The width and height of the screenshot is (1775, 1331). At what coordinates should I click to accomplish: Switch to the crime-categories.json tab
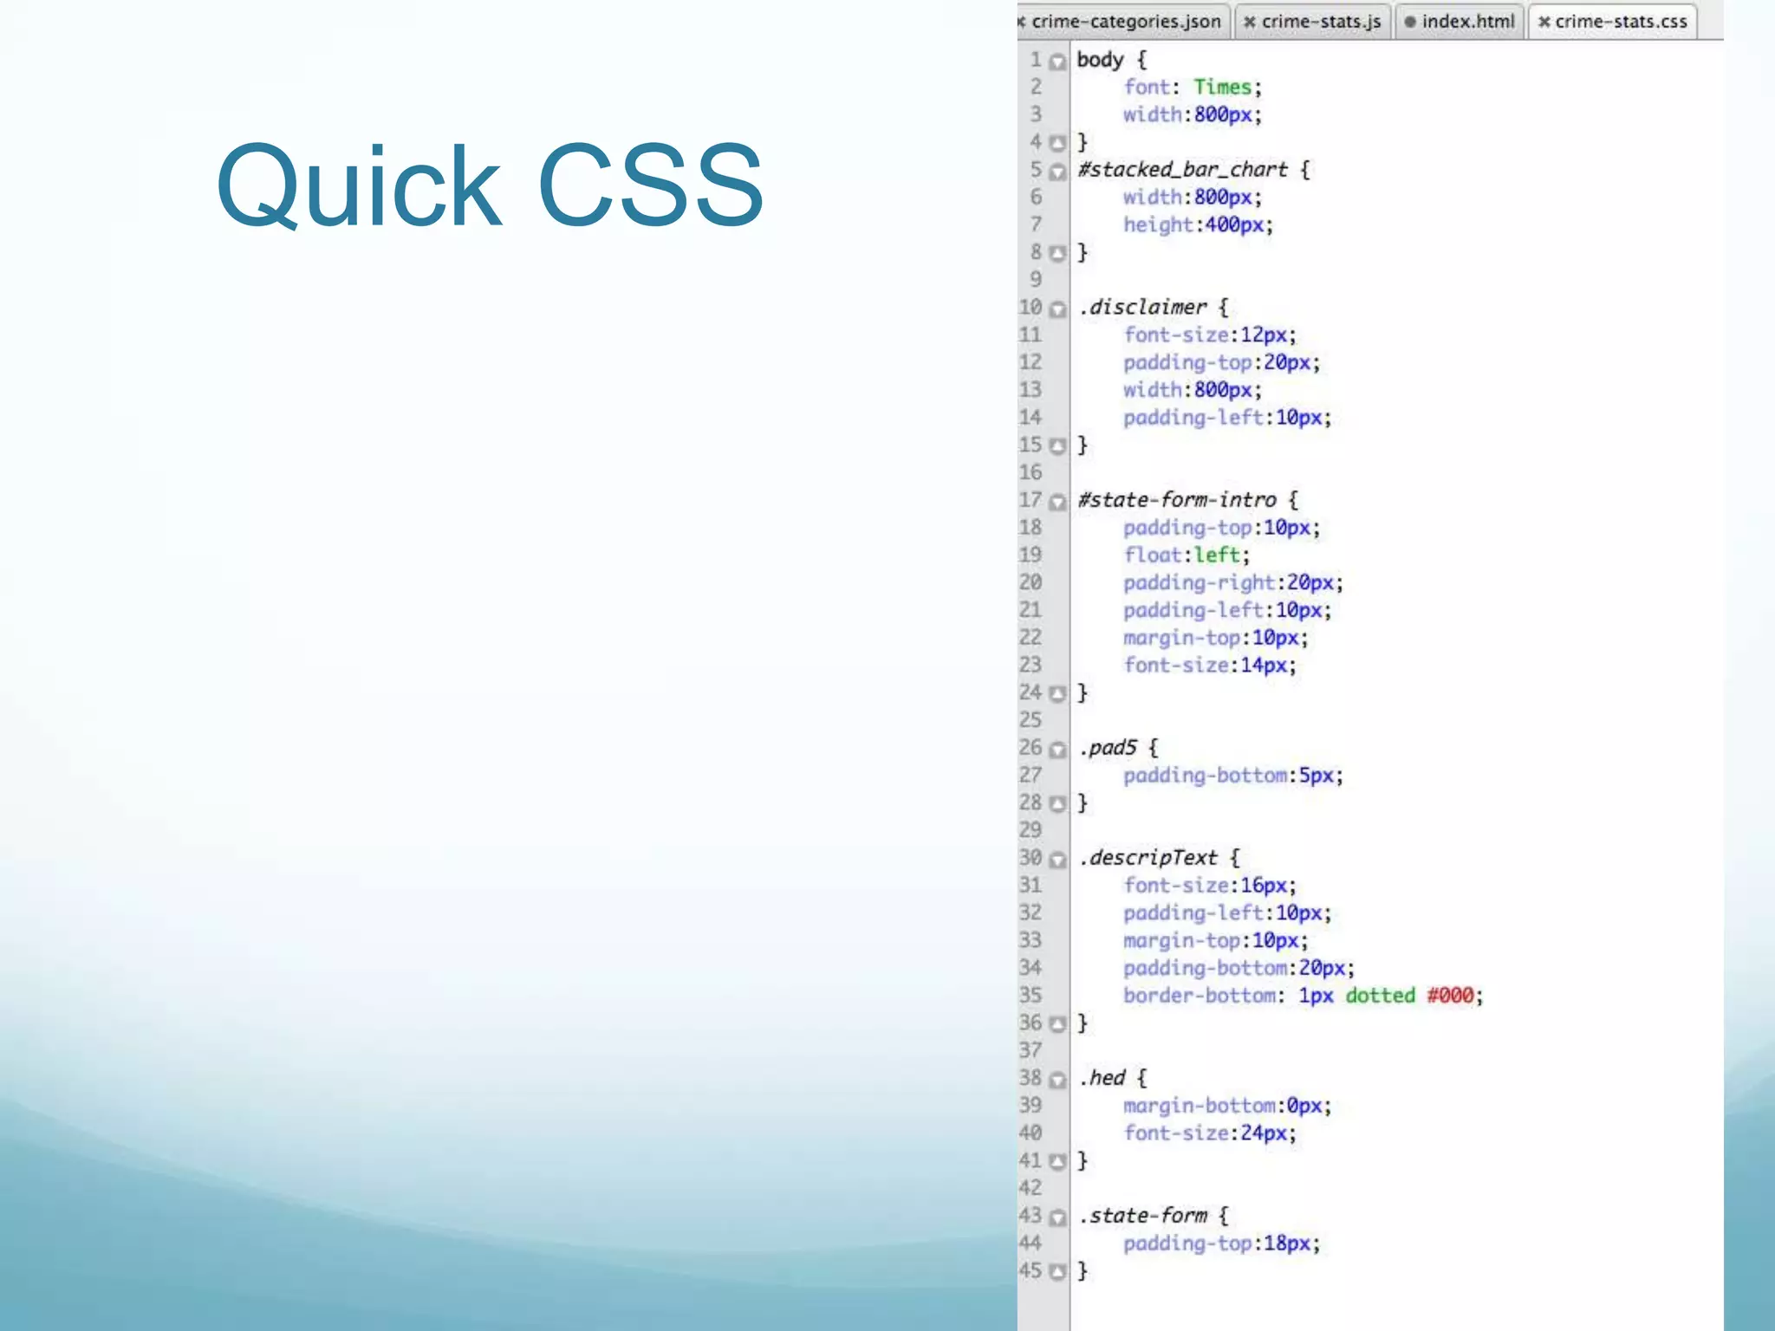click(1123, 22)
